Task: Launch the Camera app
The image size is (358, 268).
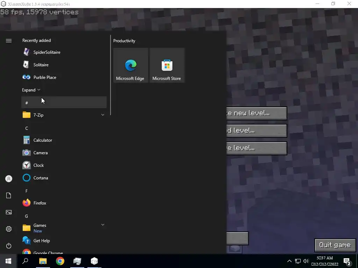Action: point(64,153)
